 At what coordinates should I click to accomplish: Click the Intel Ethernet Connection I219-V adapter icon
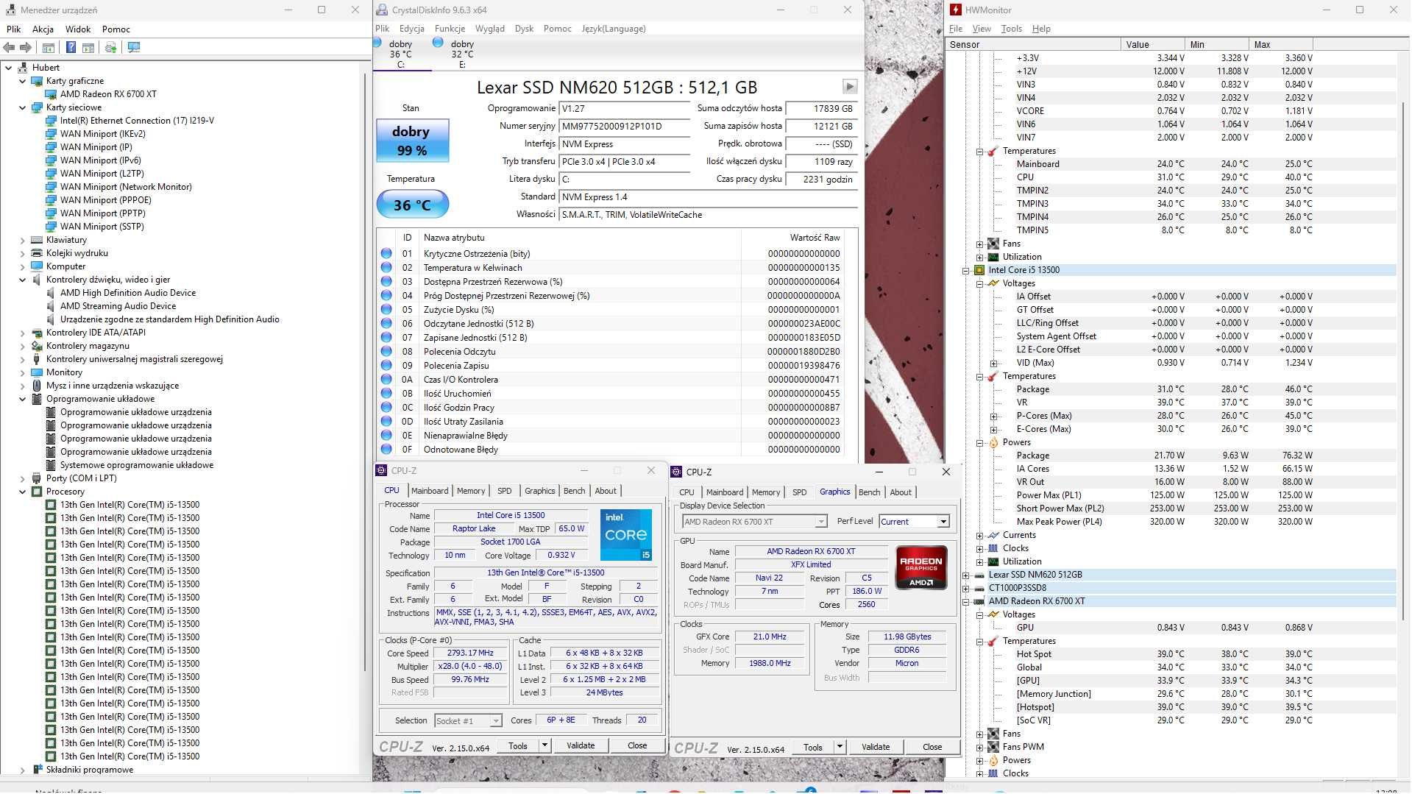[51, 121]
